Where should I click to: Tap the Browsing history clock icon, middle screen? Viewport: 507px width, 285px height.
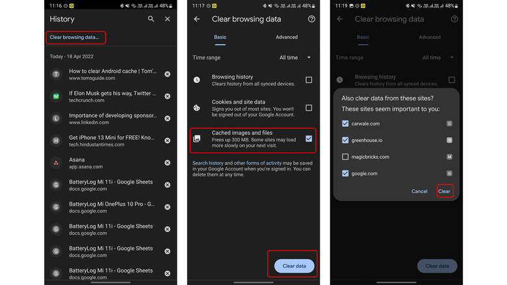pos(196,79)
